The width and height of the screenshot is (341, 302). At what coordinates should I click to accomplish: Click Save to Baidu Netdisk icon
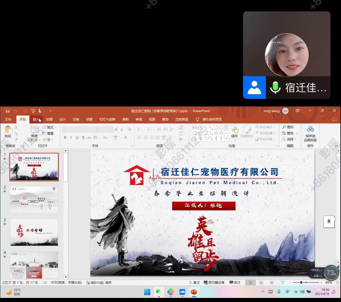(310, 129)
